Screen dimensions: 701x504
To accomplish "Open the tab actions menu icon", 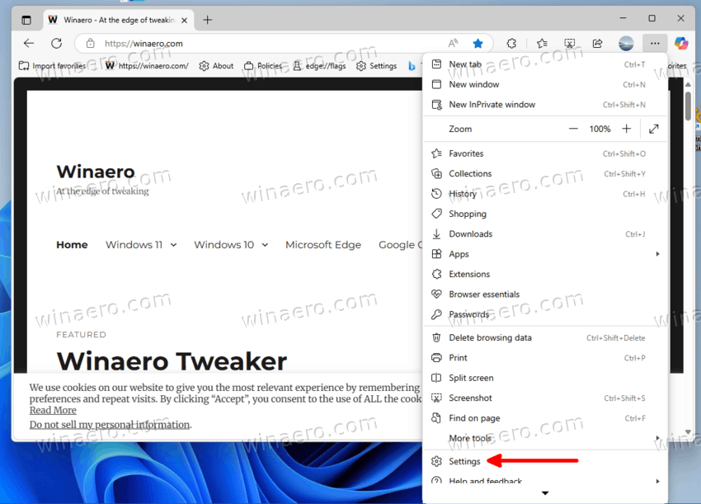I will click(x=26, y=20).
